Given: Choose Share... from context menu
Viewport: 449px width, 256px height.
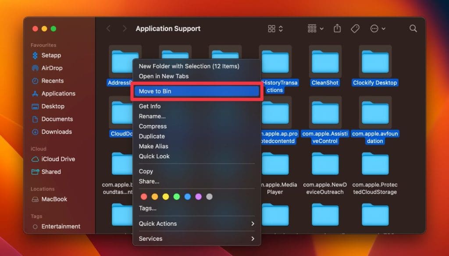Looking at the screenshot, I should [149, 181].
